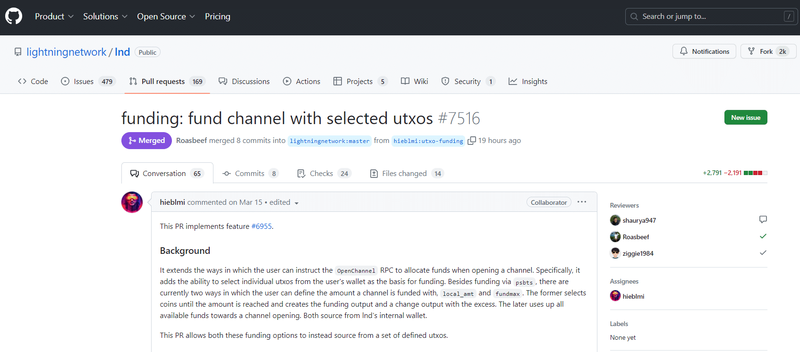Click ziggie1984's approval checkmark
Image resolution: width=800 pixels, height=352 pixels.
763,252
